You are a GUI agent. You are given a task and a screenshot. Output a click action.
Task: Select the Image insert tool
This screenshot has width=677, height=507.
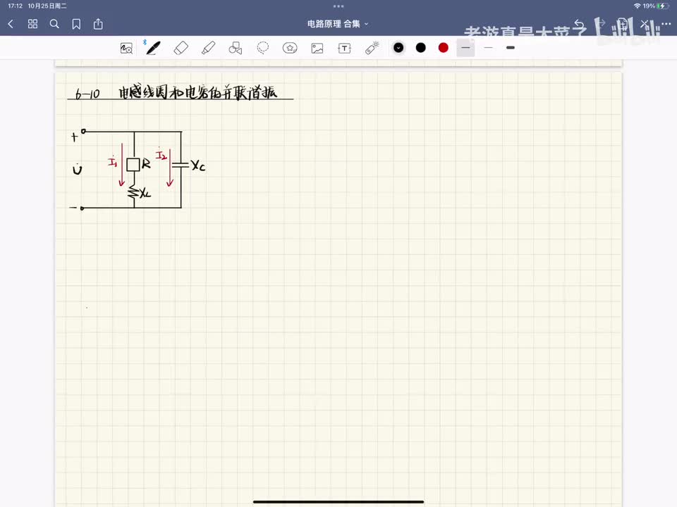(x=317, y=49)
